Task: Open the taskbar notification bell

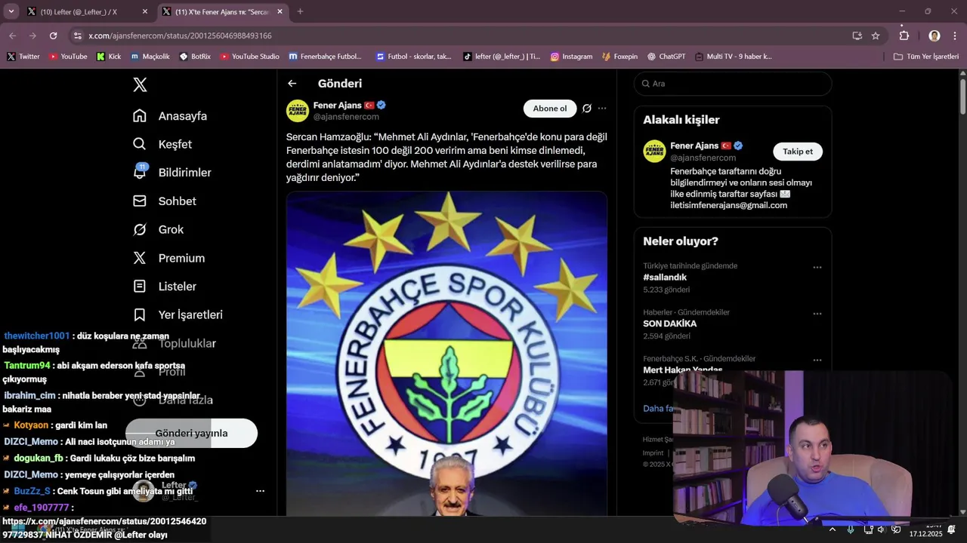Action: click(952, 529)
